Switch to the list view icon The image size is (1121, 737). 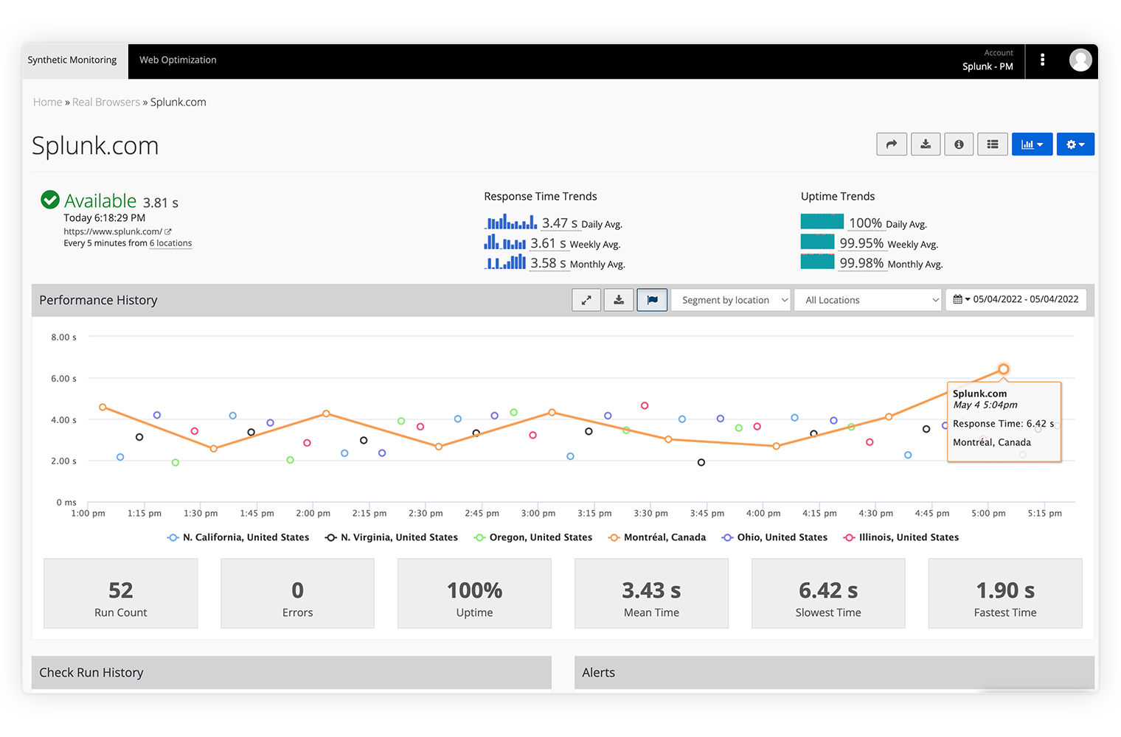[993, 144]
